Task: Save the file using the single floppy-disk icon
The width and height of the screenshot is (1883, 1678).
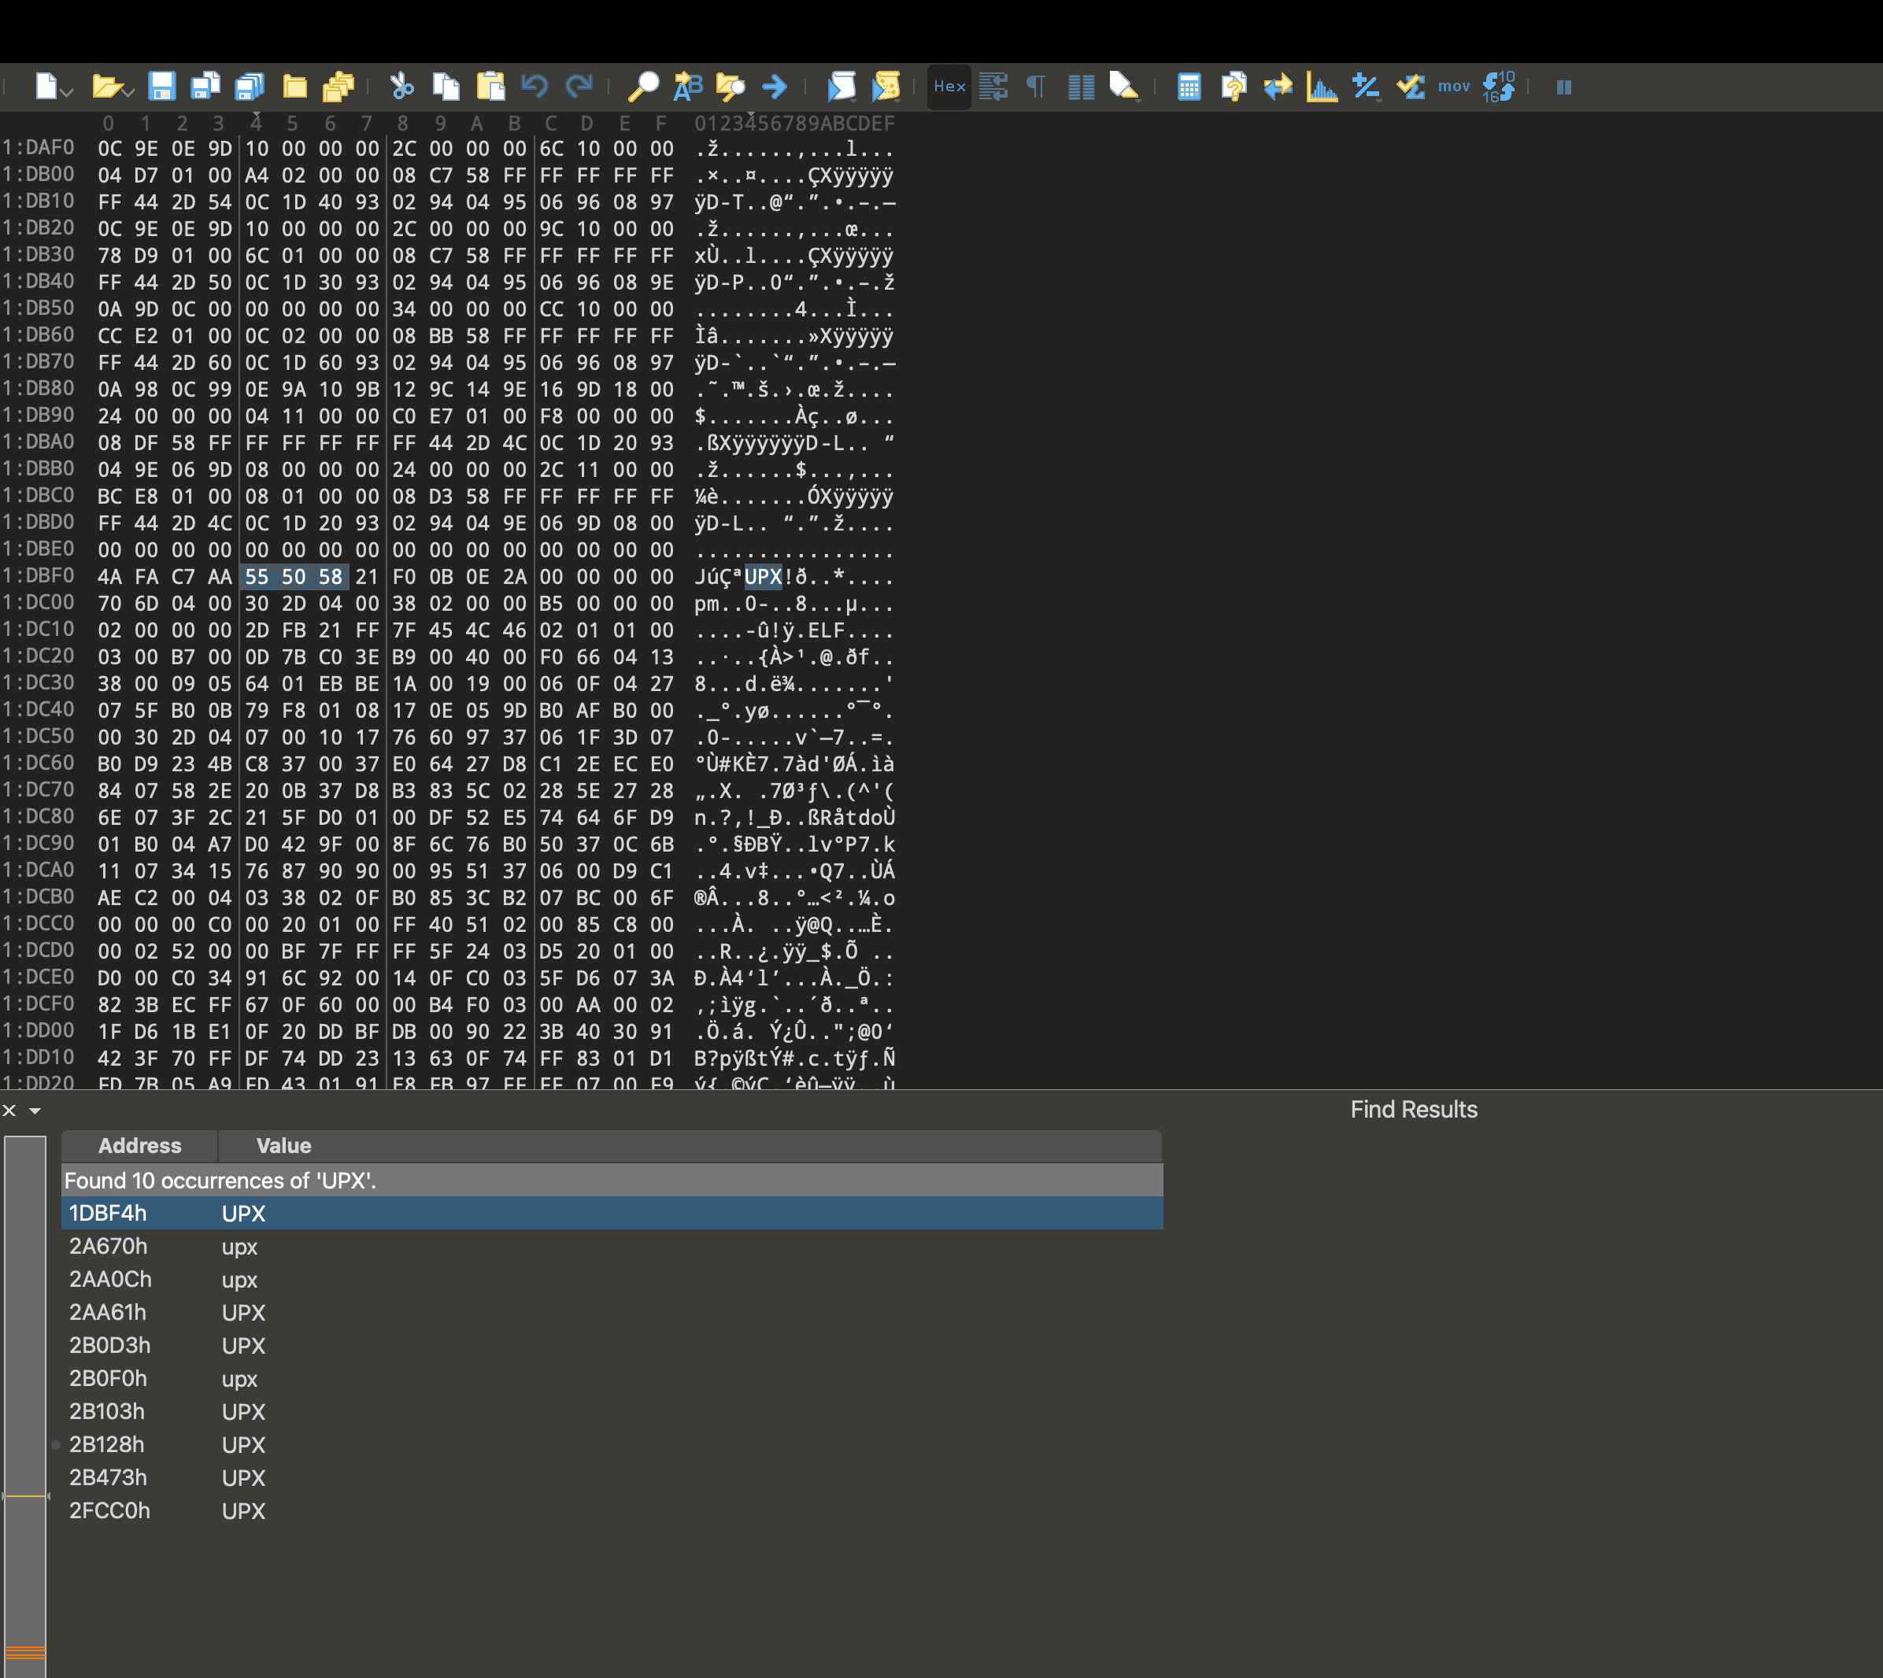Action: (x=161, y=87)
